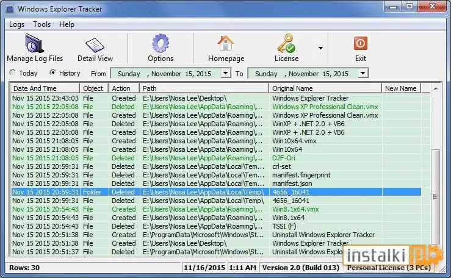Click the 11/16/2015 status date
This screenshot has width=451, height=278.
click(204, 268)
